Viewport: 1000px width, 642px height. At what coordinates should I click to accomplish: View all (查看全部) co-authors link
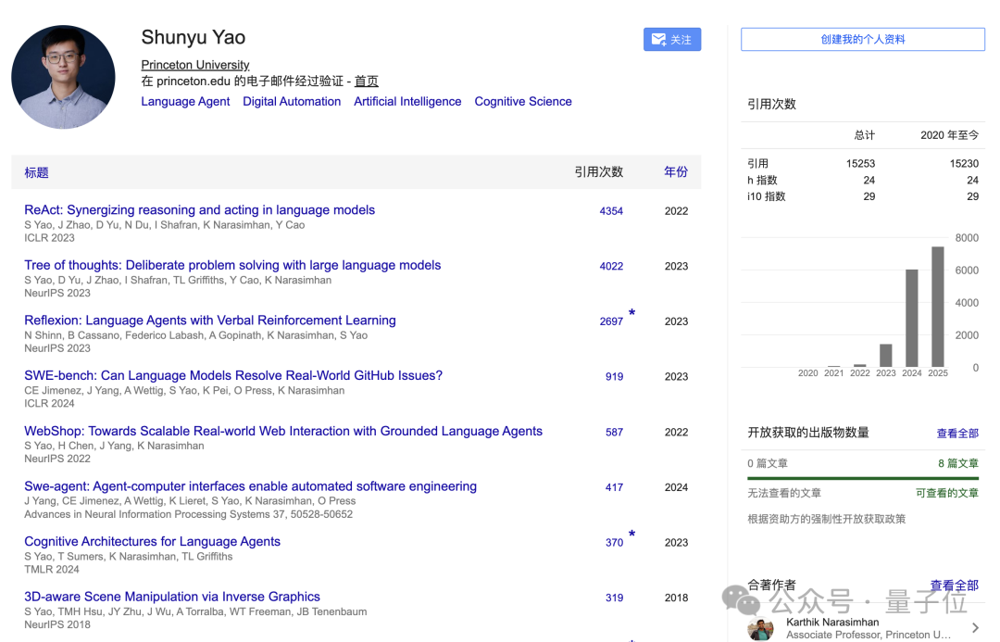[954, 585]
